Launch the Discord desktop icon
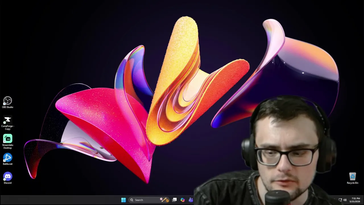Image resolution: width=364 pixels, height=205 pixels. 8,178
